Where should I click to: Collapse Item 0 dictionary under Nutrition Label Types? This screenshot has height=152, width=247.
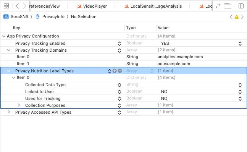tap(14, 78)
